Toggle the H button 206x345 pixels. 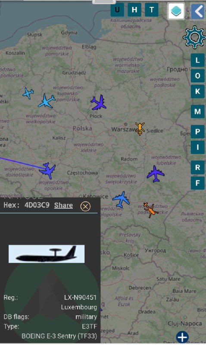pos(134,9)
